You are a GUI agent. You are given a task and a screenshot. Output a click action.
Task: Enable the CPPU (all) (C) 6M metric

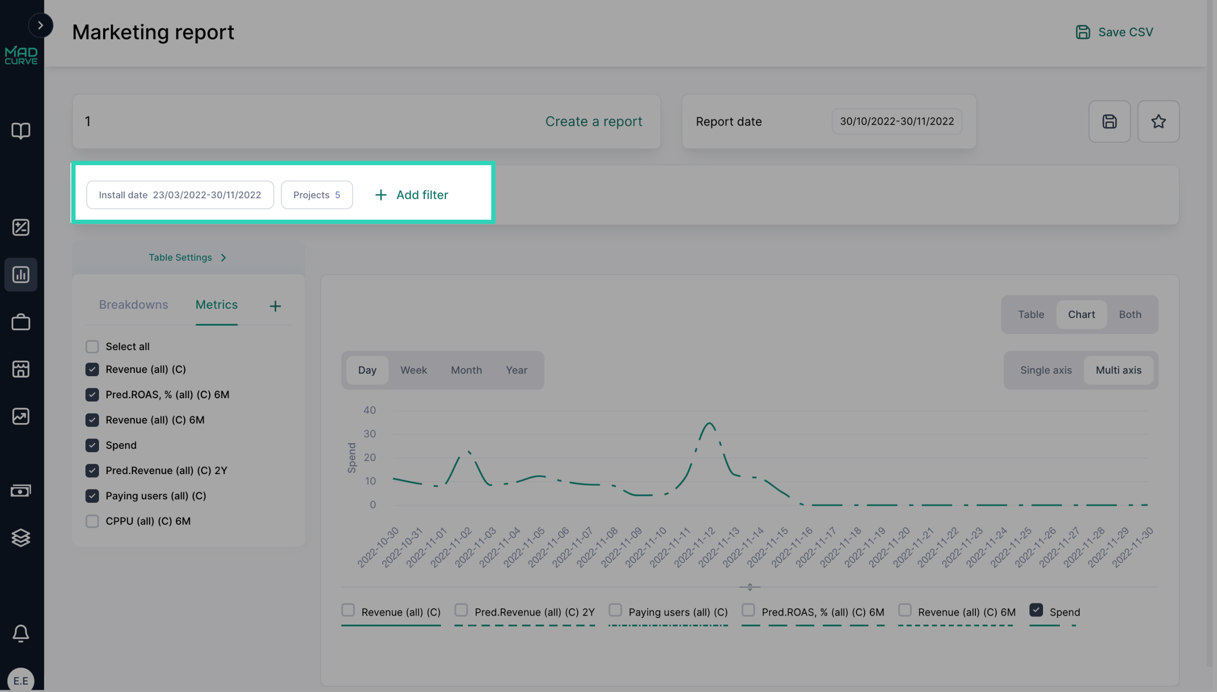click(x=92, y=521)
